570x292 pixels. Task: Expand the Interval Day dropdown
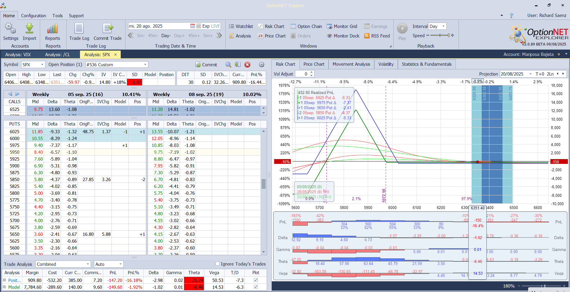point(443,26)
